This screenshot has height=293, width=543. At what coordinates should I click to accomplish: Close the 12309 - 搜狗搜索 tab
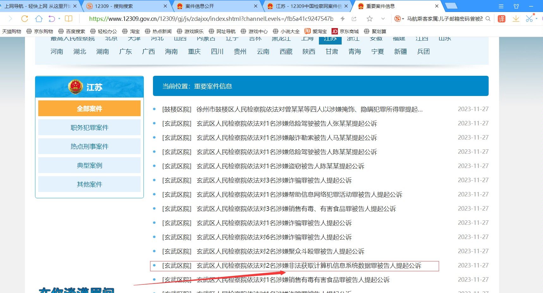[165, 6]
